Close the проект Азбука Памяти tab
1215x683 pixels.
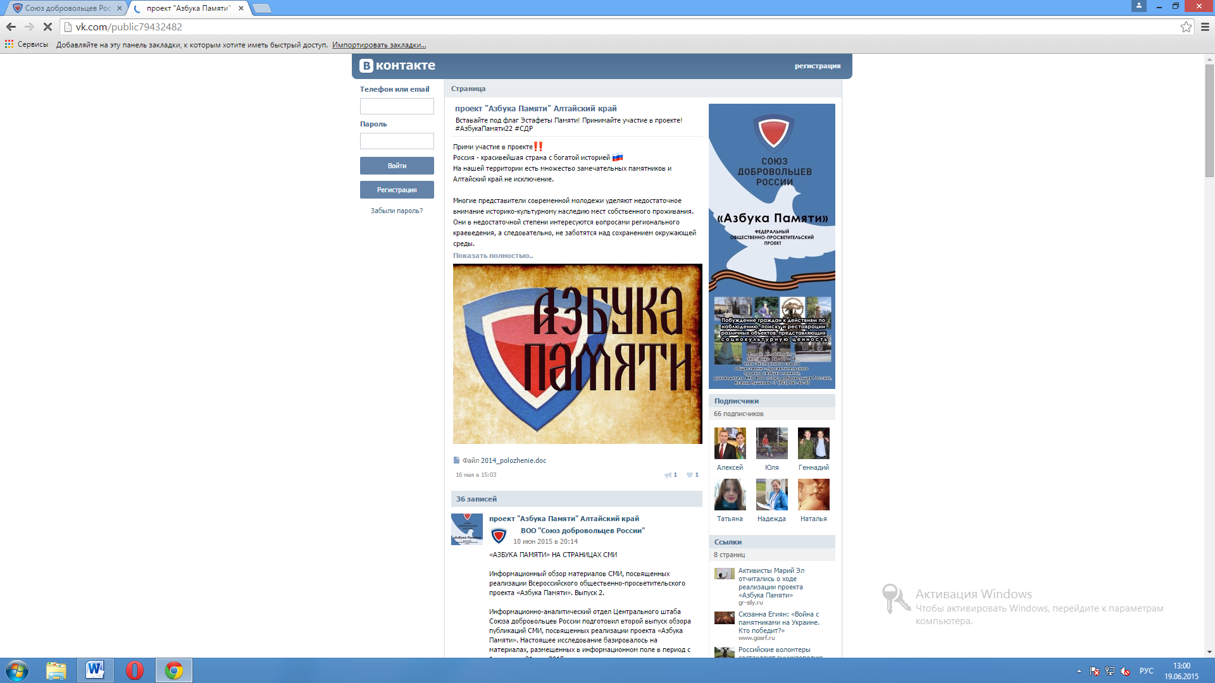pyautogui.click(x=241, y=8)
